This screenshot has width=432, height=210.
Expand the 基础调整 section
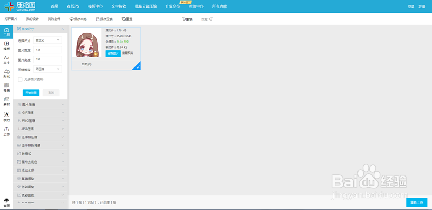point(40,179)
